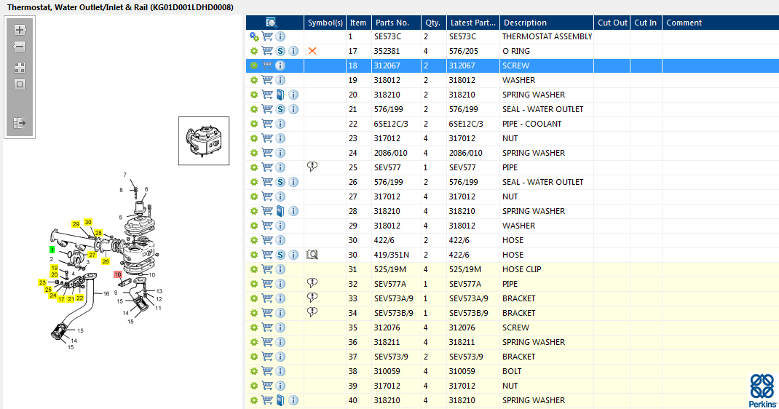Viewport: 779px width, 409px height.
Task: Click the Cut Out column header
Action: (612, 23)
